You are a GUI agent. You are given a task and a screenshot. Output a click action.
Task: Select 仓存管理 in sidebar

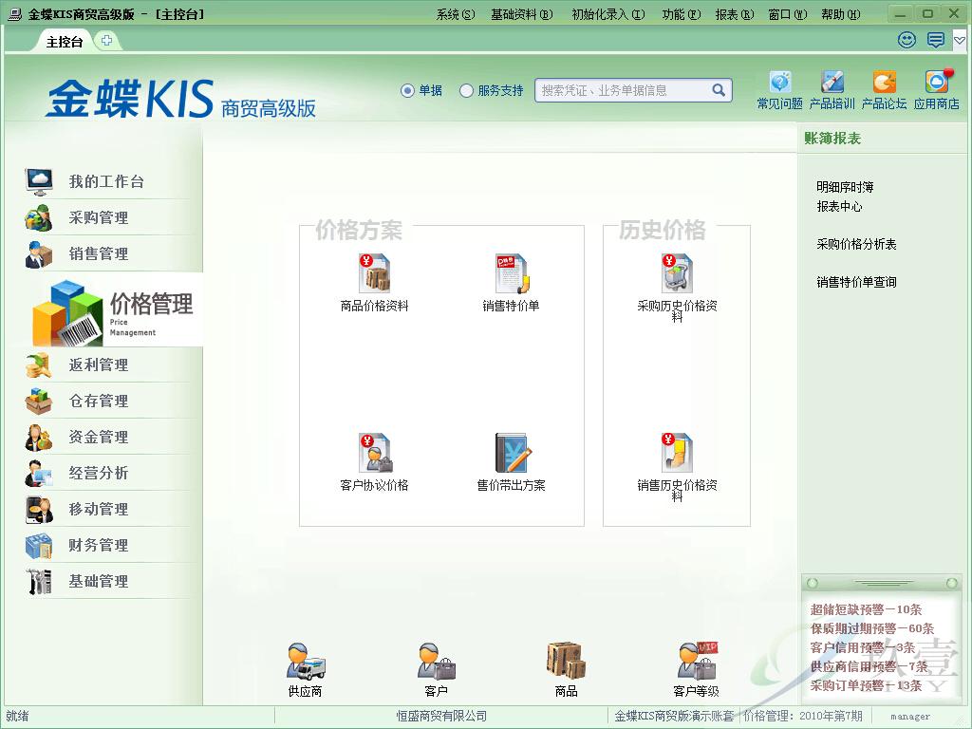pos(106,401)
